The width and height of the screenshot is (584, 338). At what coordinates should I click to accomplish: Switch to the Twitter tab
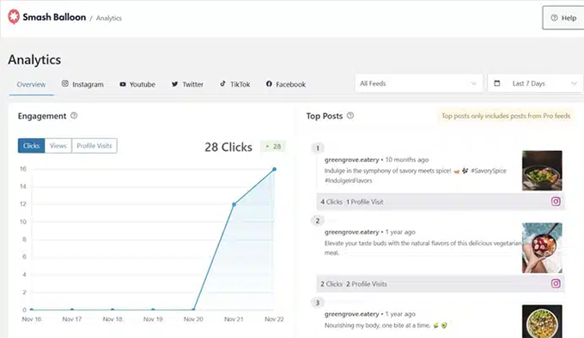click(x=187, y=84)
